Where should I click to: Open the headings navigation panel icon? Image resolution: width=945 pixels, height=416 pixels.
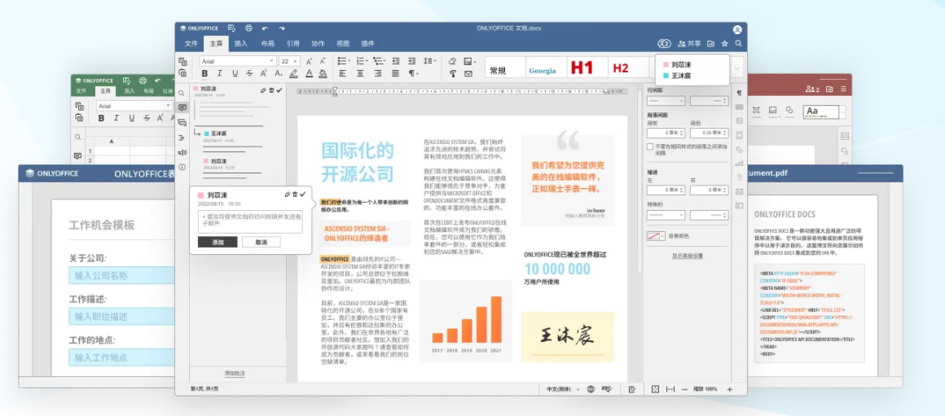click(182, 138)
